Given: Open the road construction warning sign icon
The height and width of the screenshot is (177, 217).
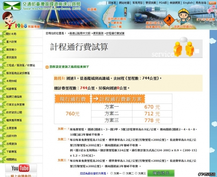Looking at the screenshot, I should (169, 20).
